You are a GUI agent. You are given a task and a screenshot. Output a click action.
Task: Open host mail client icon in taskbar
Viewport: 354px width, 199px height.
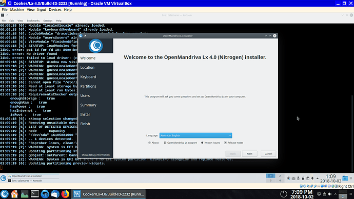point(55,194)
